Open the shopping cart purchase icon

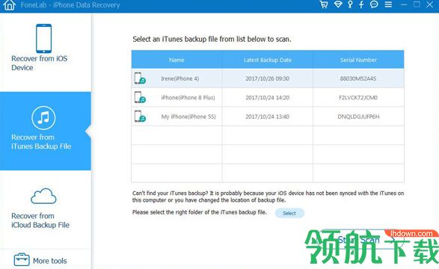pyautogui.click(x=324, y=4)
